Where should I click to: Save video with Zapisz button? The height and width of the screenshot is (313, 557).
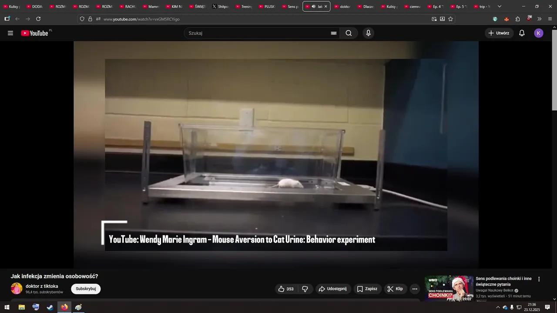[367, 289]
